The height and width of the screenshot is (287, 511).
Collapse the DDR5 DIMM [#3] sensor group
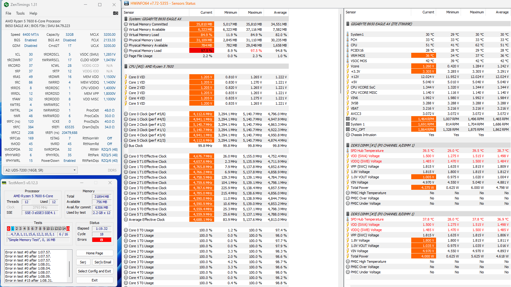pos(348,214)
